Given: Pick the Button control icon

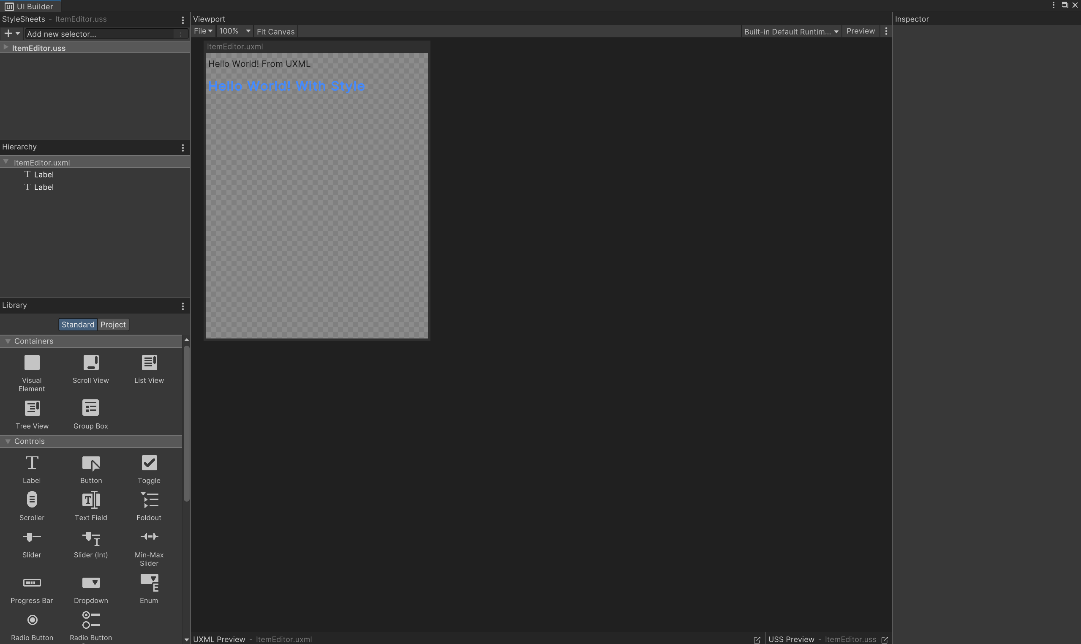Looking at the screenshot, I should [91, 463].
